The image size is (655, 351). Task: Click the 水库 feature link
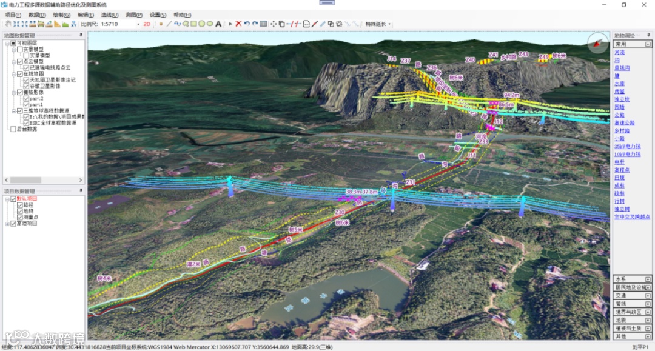point(619,84)
